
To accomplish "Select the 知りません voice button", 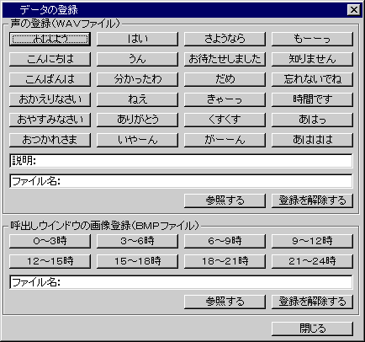I will point(312,59).
